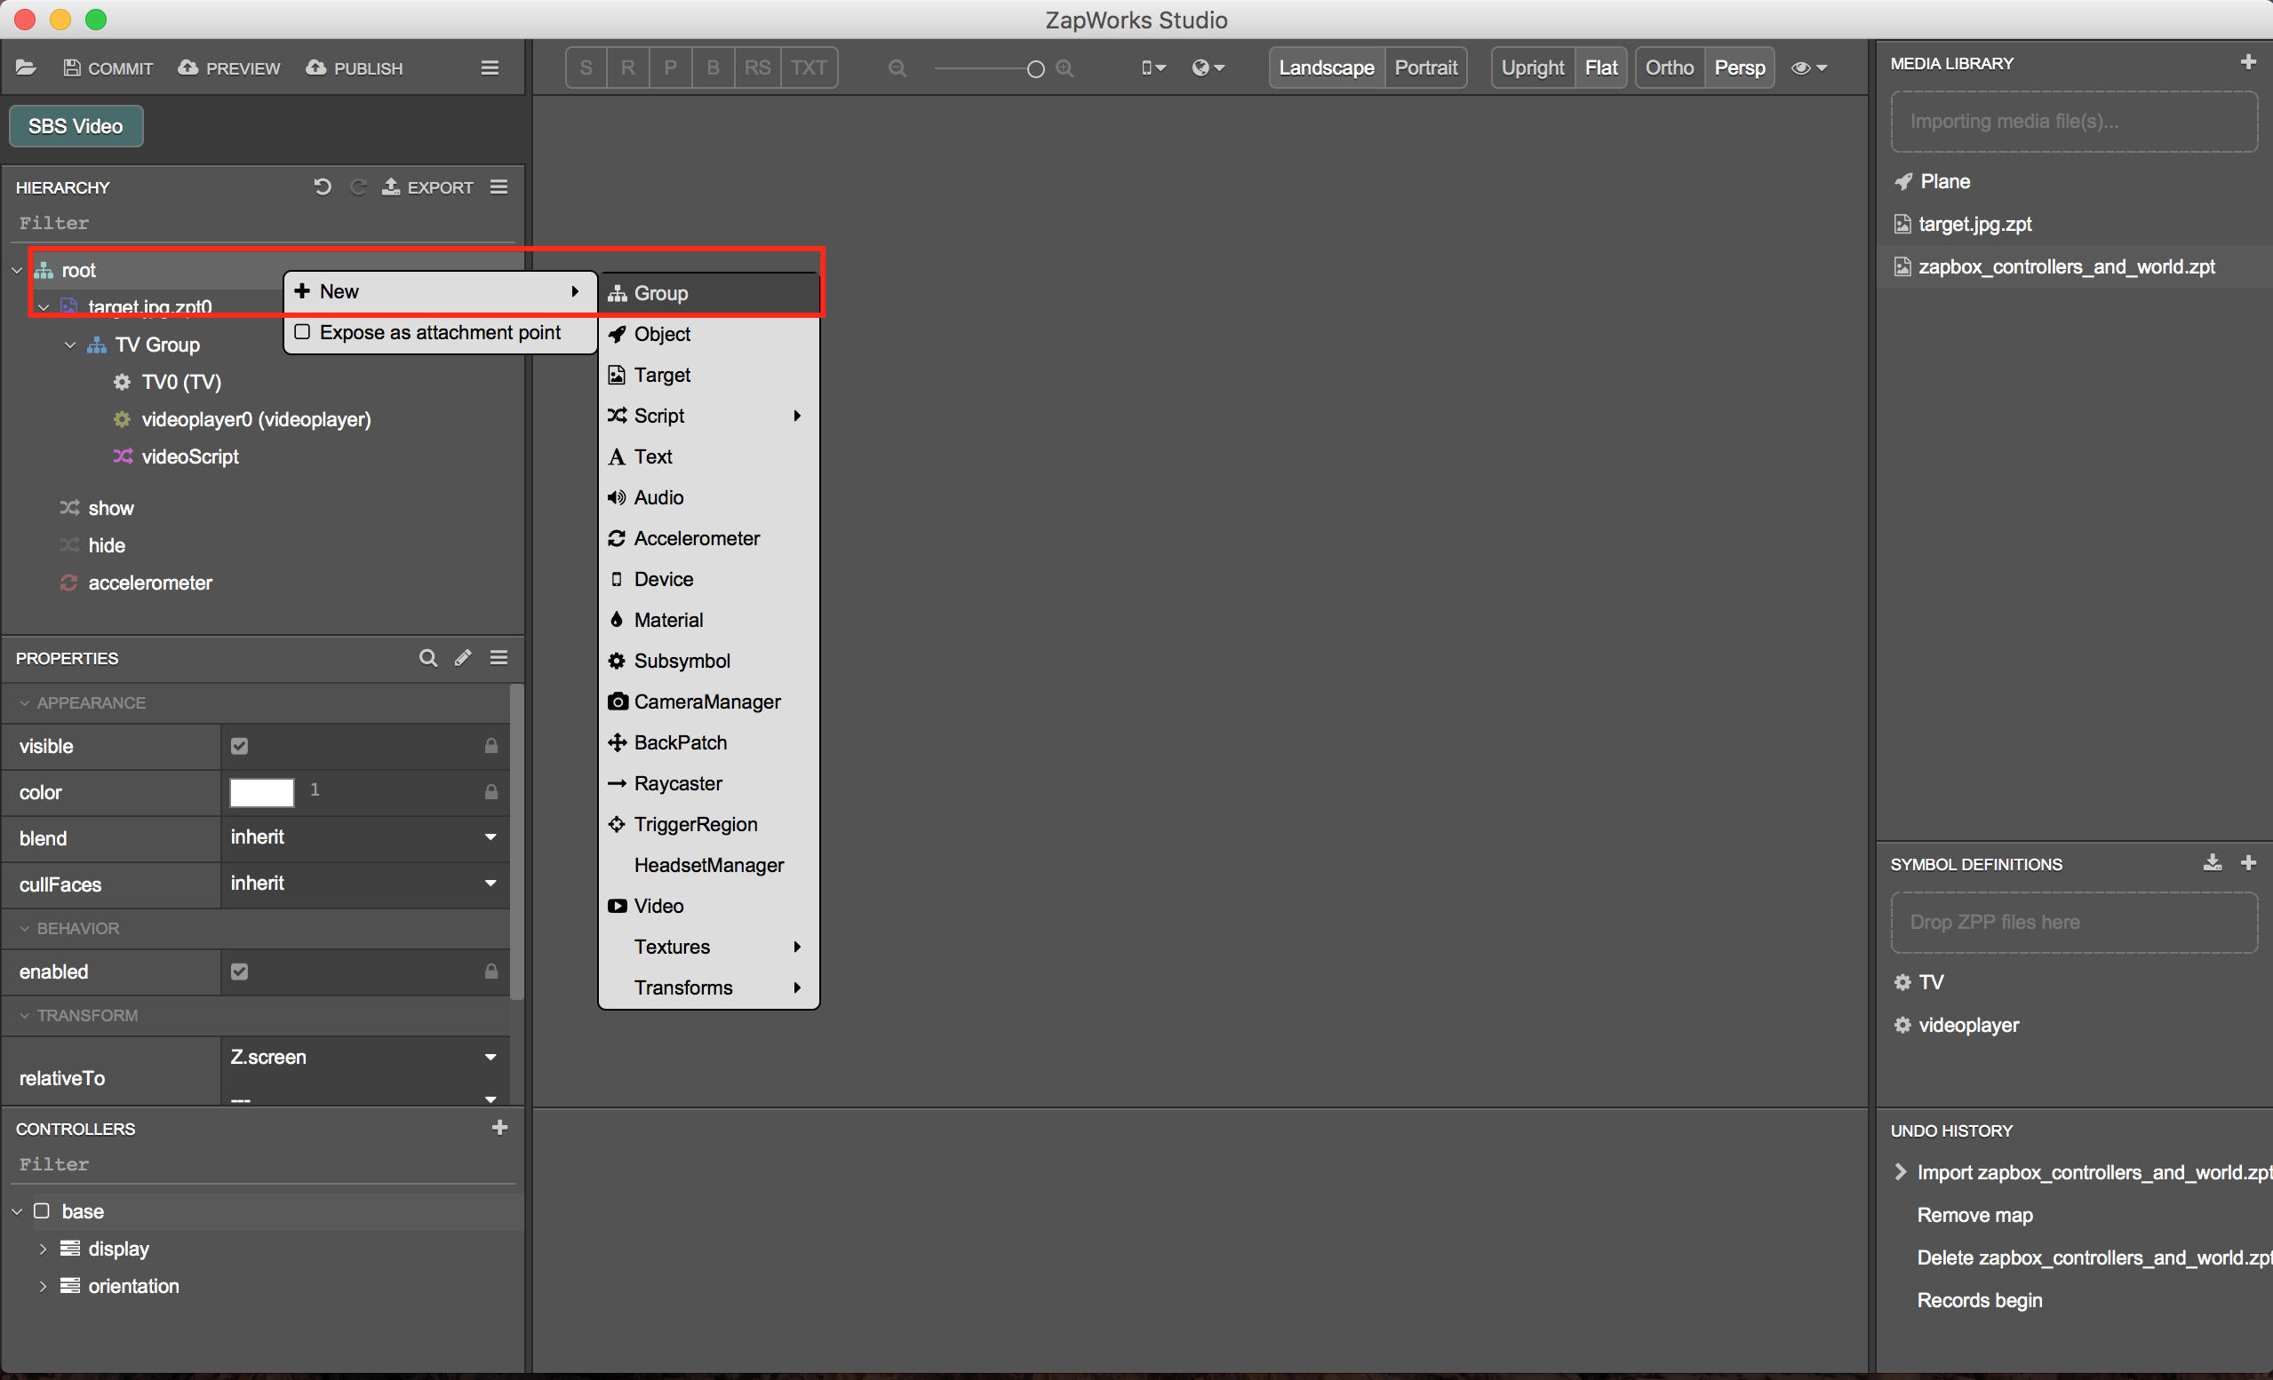
Task: Expand the display controller item
Action: [x=43, y=1249]
